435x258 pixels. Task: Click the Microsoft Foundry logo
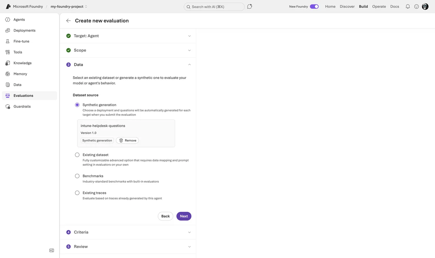[x=8, y=6]
